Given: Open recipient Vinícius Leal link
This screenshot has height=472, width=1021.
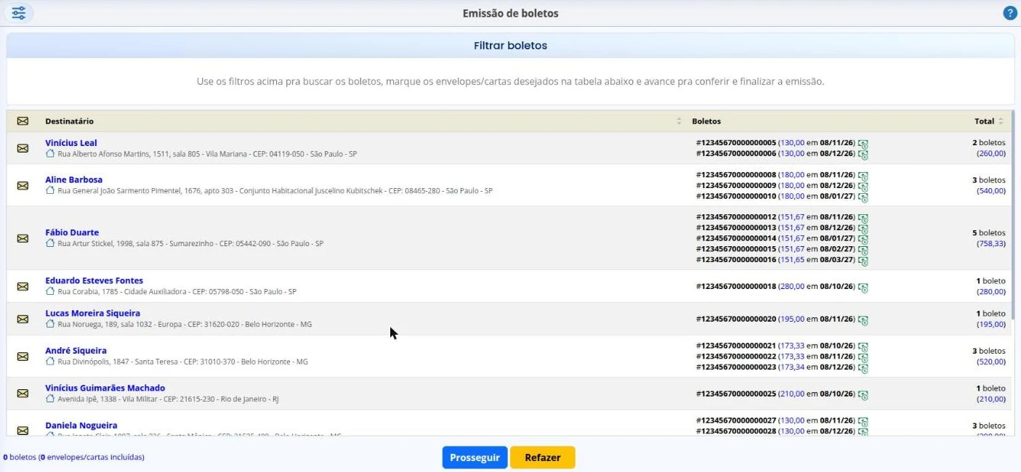Looking at the screenshot, I should [x=71, y=143].
